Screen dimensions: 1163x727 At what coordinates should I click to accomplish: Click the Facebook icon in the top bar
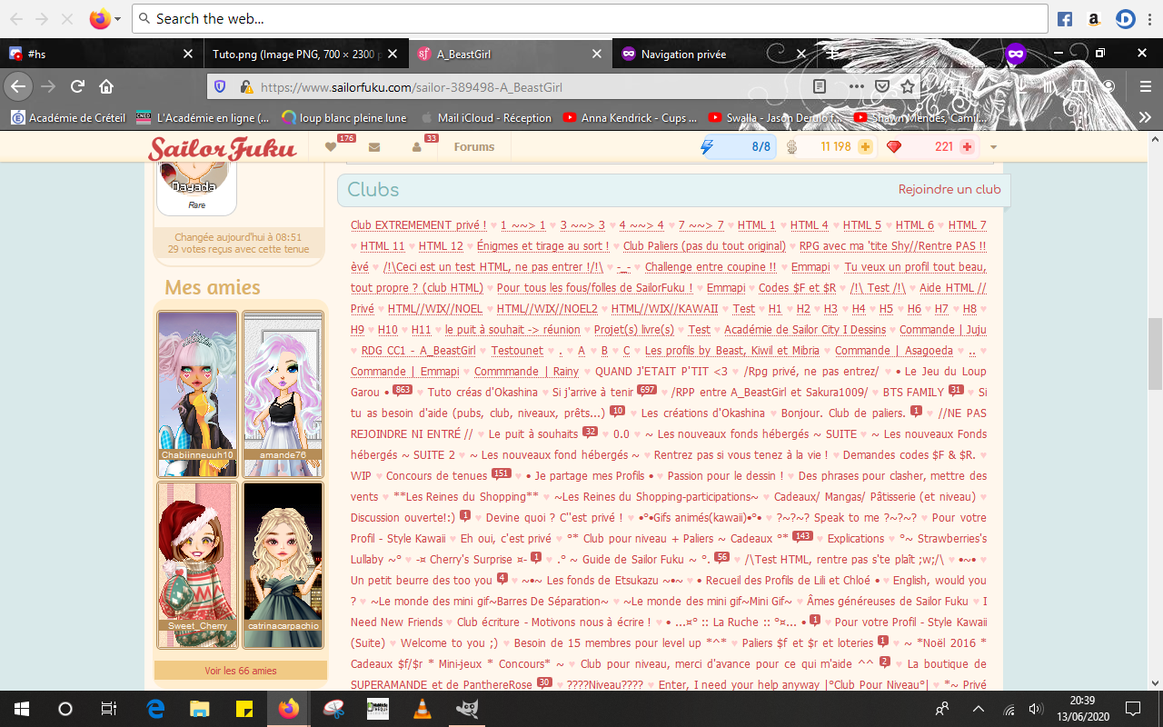(1066, 18)
